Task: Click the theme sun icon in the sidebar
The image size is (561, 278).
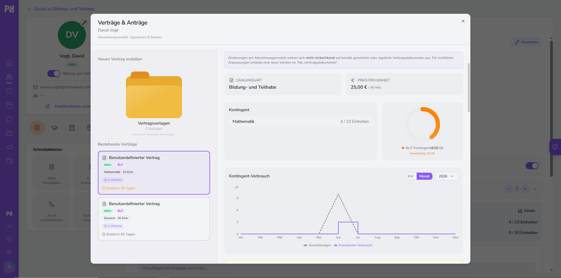Action: [9, 226]
